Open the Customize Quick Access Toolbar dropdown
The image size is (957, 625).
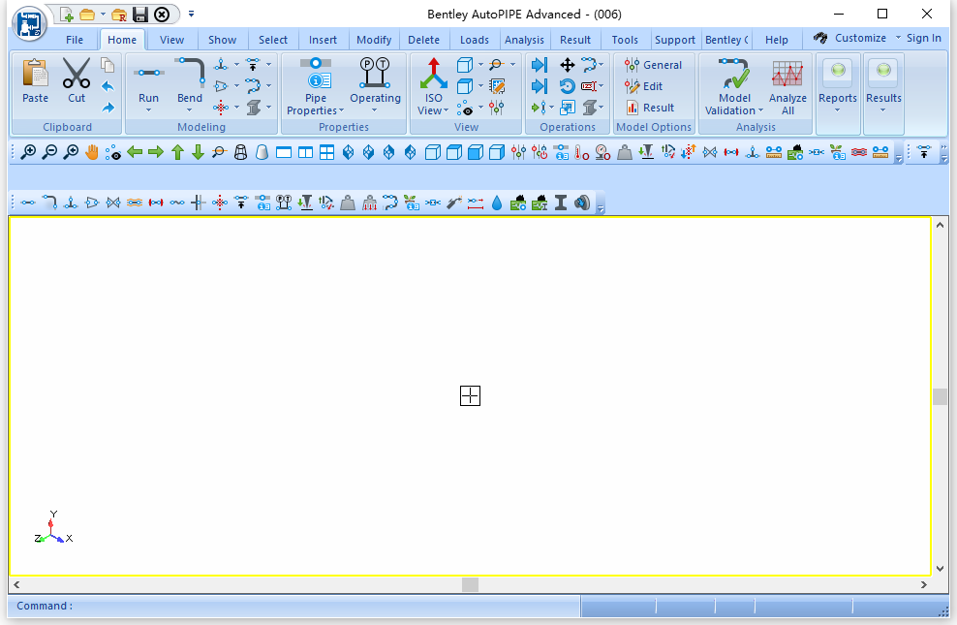tap(191, 14)
